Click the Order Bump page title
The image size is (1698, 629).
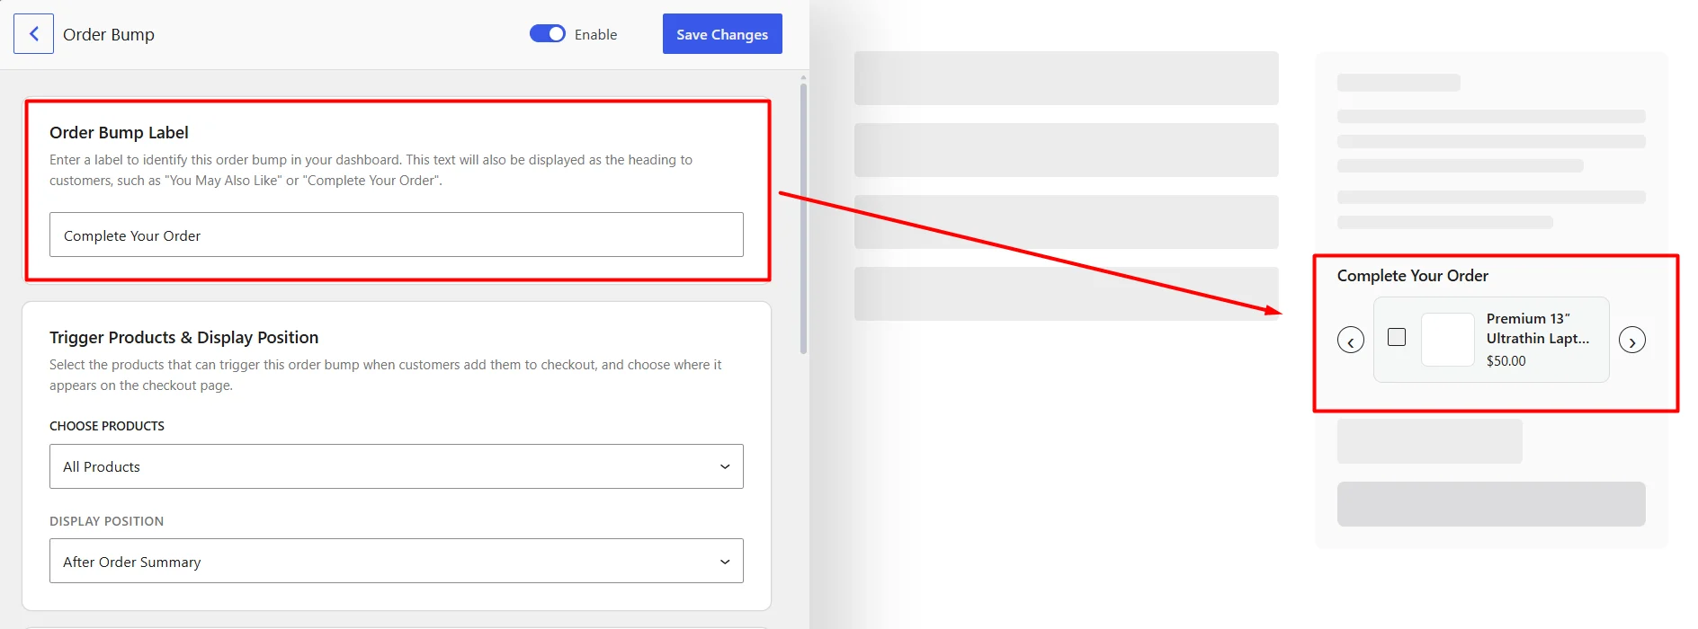pyautogui.click(x=109, y=34)
